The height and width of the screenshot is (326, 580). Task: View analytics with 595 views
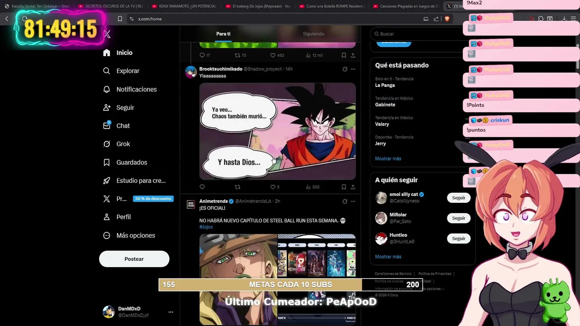tap(313, 187)
